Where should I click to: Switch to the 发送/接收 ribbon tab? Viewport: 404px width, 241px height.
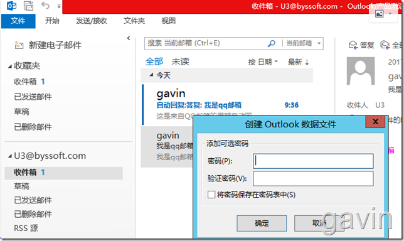[x=92, y=21]
